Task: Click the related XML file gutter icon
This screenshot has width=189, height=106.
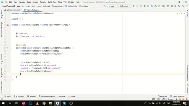Action: (x=8, y=25)
